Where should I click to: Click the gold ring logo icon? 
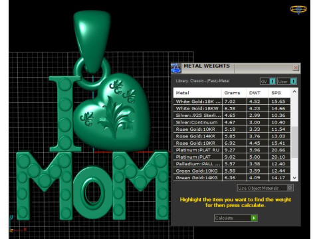pos(298,9)
